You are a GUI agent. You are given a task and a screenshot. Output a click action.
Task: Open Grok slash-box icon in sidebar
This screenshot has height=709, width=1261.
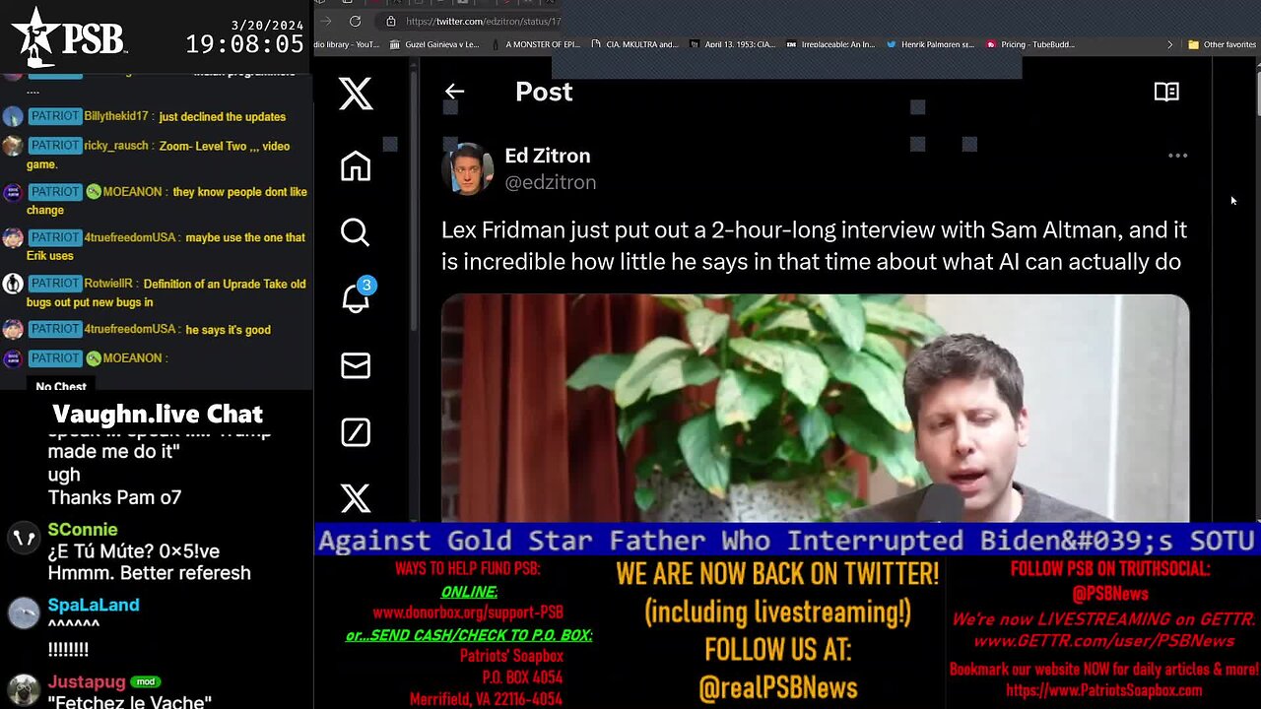[x=356, y=432]
